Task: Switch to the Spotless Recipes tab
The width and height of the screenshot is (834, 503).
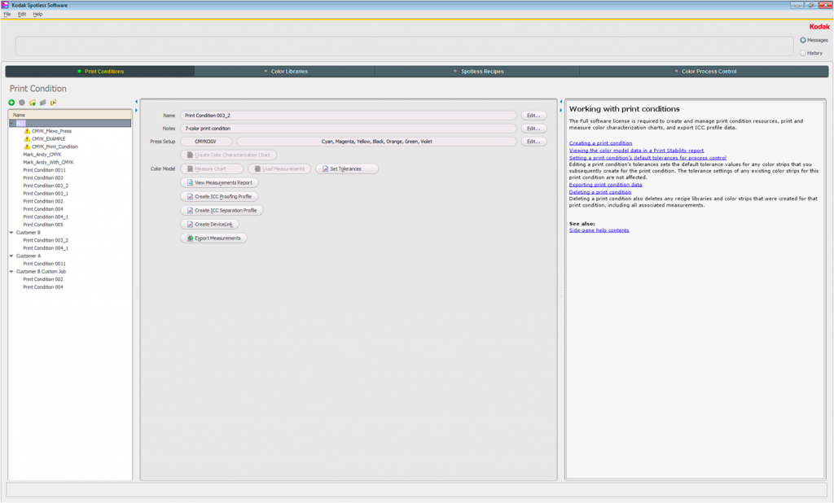Action: click(477, 72)
